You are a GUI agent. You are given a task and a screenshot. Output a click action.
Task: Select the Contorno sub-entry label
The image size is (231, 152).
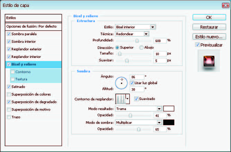click(x=23, y=72)
